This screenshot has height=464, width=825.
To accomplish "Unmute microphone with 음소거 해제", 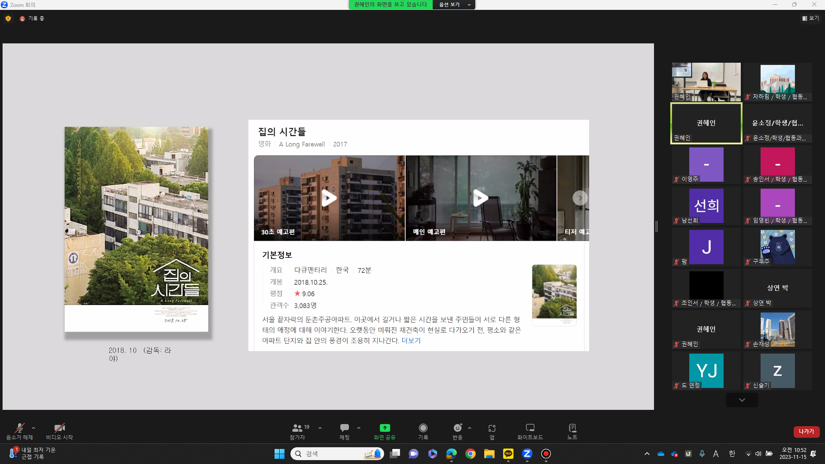I will click(19, 431).
